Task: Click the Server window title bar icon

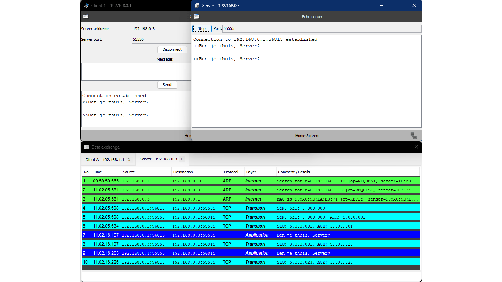Action: [x=197, y=5]
